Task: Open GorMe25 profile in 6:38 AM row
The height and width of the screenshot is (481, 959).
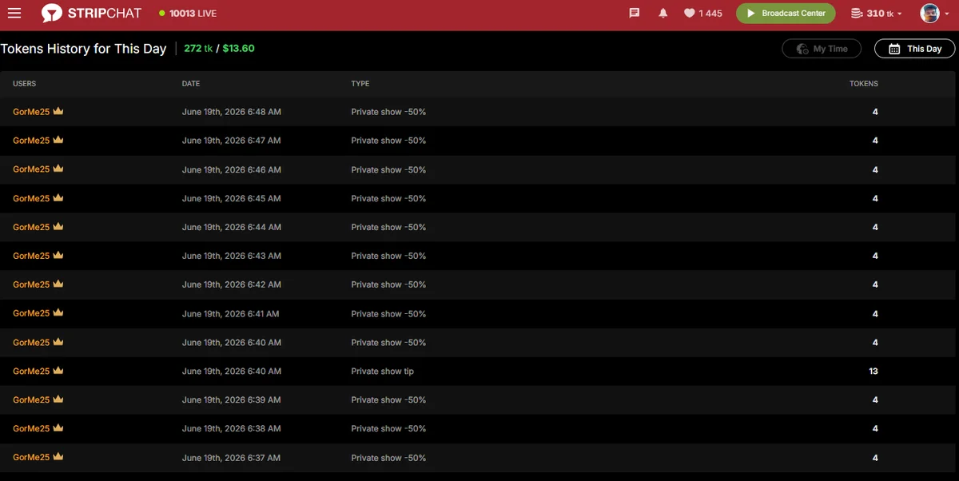Action: [x=31, y=428]
